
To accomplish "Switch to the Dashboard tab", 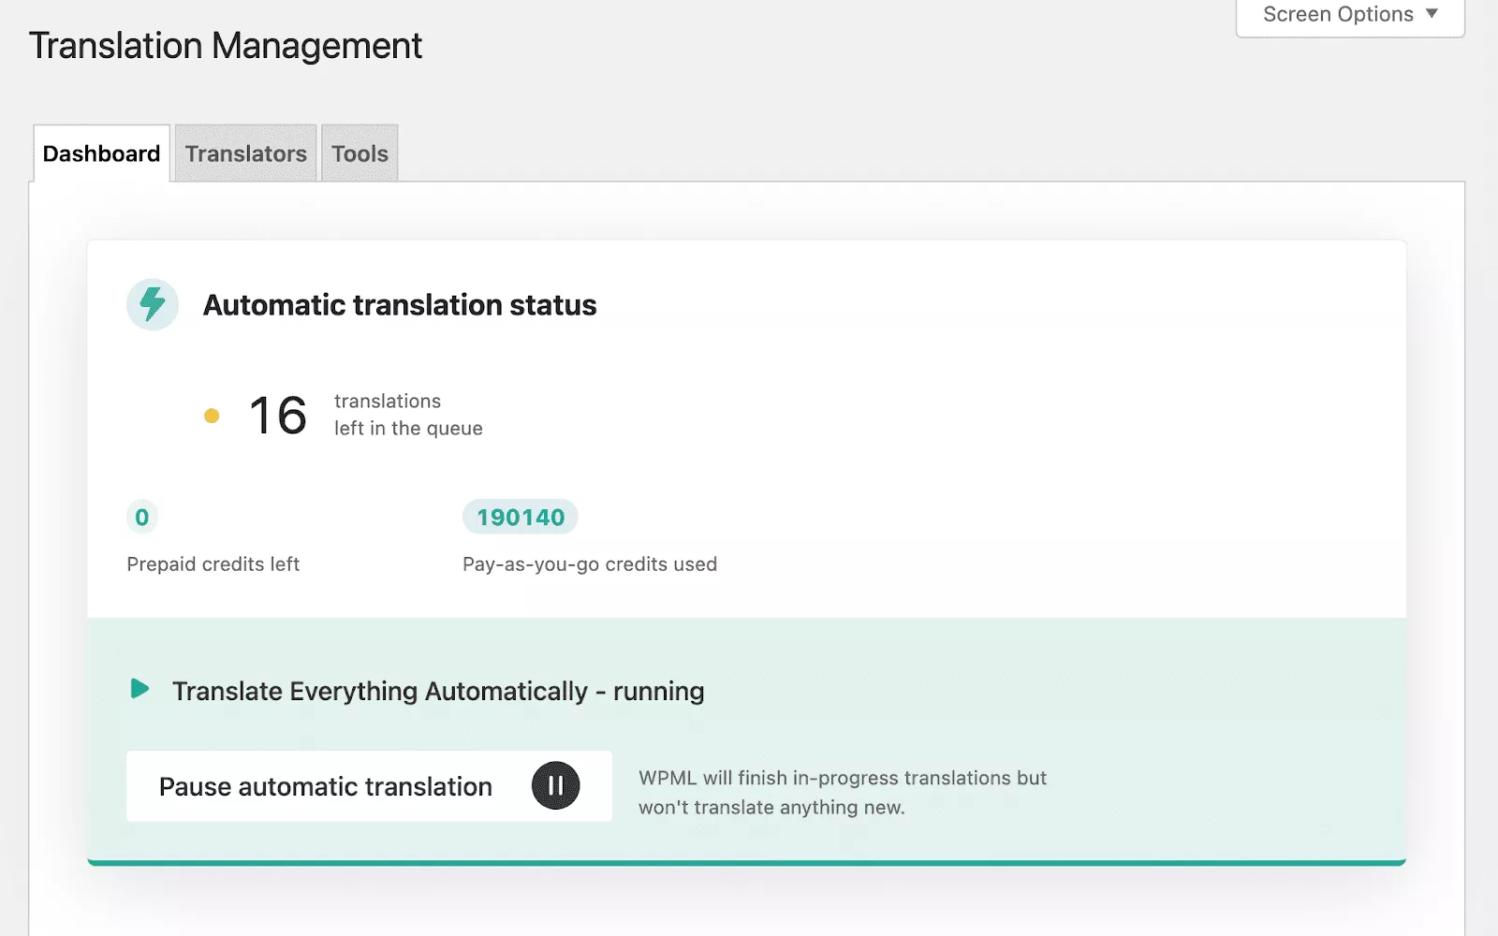I will 101,154.
